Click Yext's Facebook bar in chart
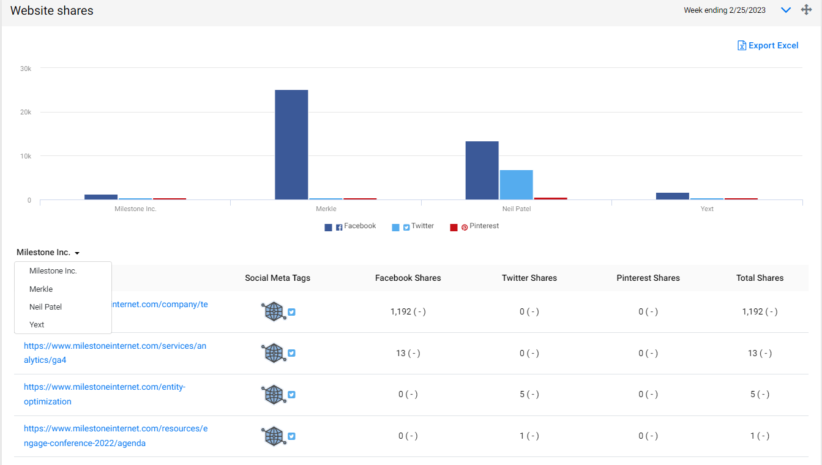822x465 pixels. coord(673,196)
